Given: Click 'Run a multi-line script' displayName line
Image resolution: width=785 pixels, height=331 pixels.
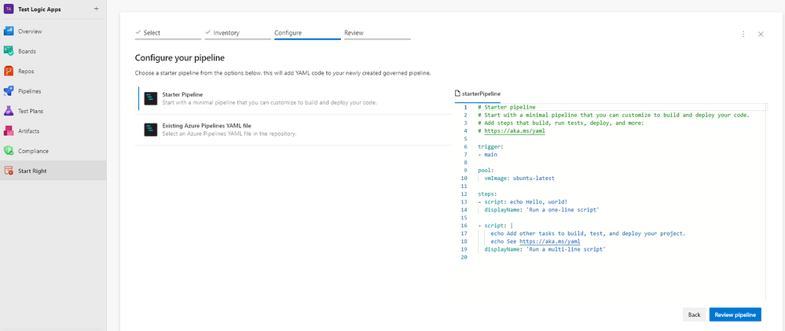Looking at the screenshot, I should tap(545, 249).
